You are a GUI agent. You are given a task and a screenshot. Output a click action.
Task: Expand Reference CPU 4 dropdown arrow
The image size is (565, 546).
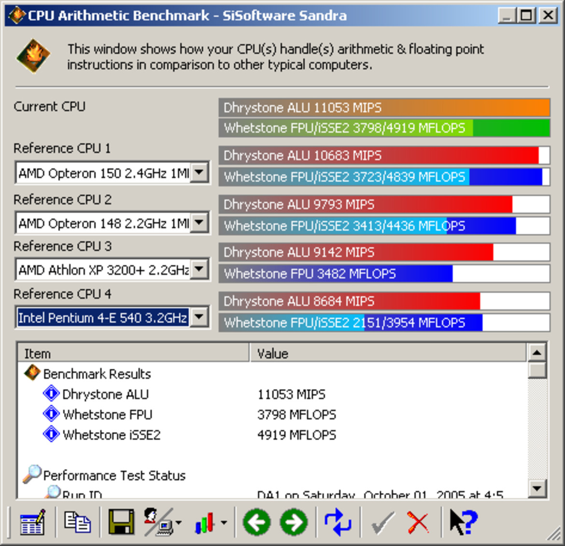[199, 317]
